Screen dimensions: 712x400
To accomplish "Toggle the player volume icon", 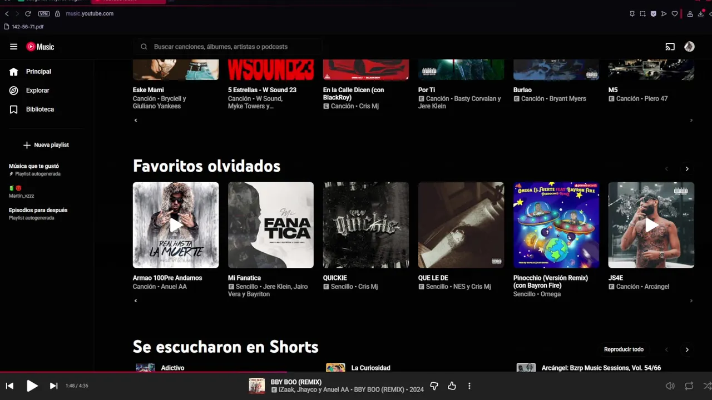I will (x=670, y=386).
